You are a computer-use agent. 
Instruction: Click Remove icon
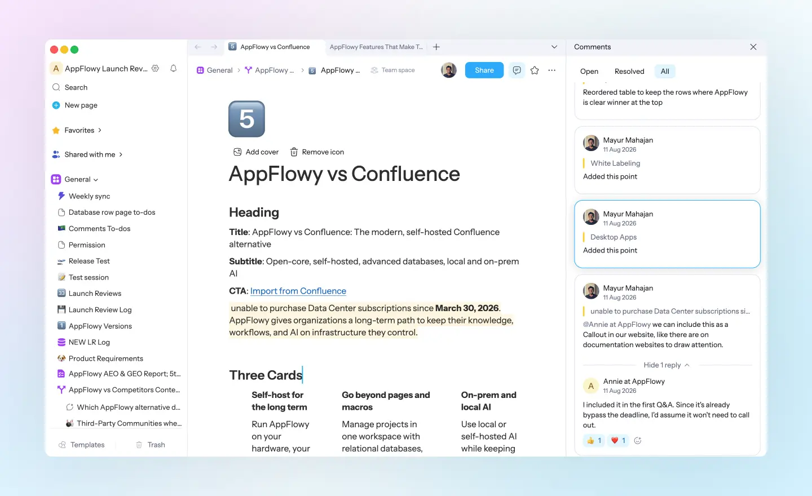[x=317, y=152]
